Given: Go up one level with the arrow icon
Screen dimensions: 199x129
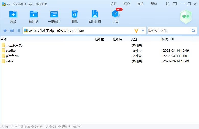Looking at the screenshot, I should click(5, 31).
